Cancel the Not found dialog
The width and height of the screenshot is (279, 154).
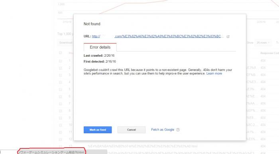(132, 130)
